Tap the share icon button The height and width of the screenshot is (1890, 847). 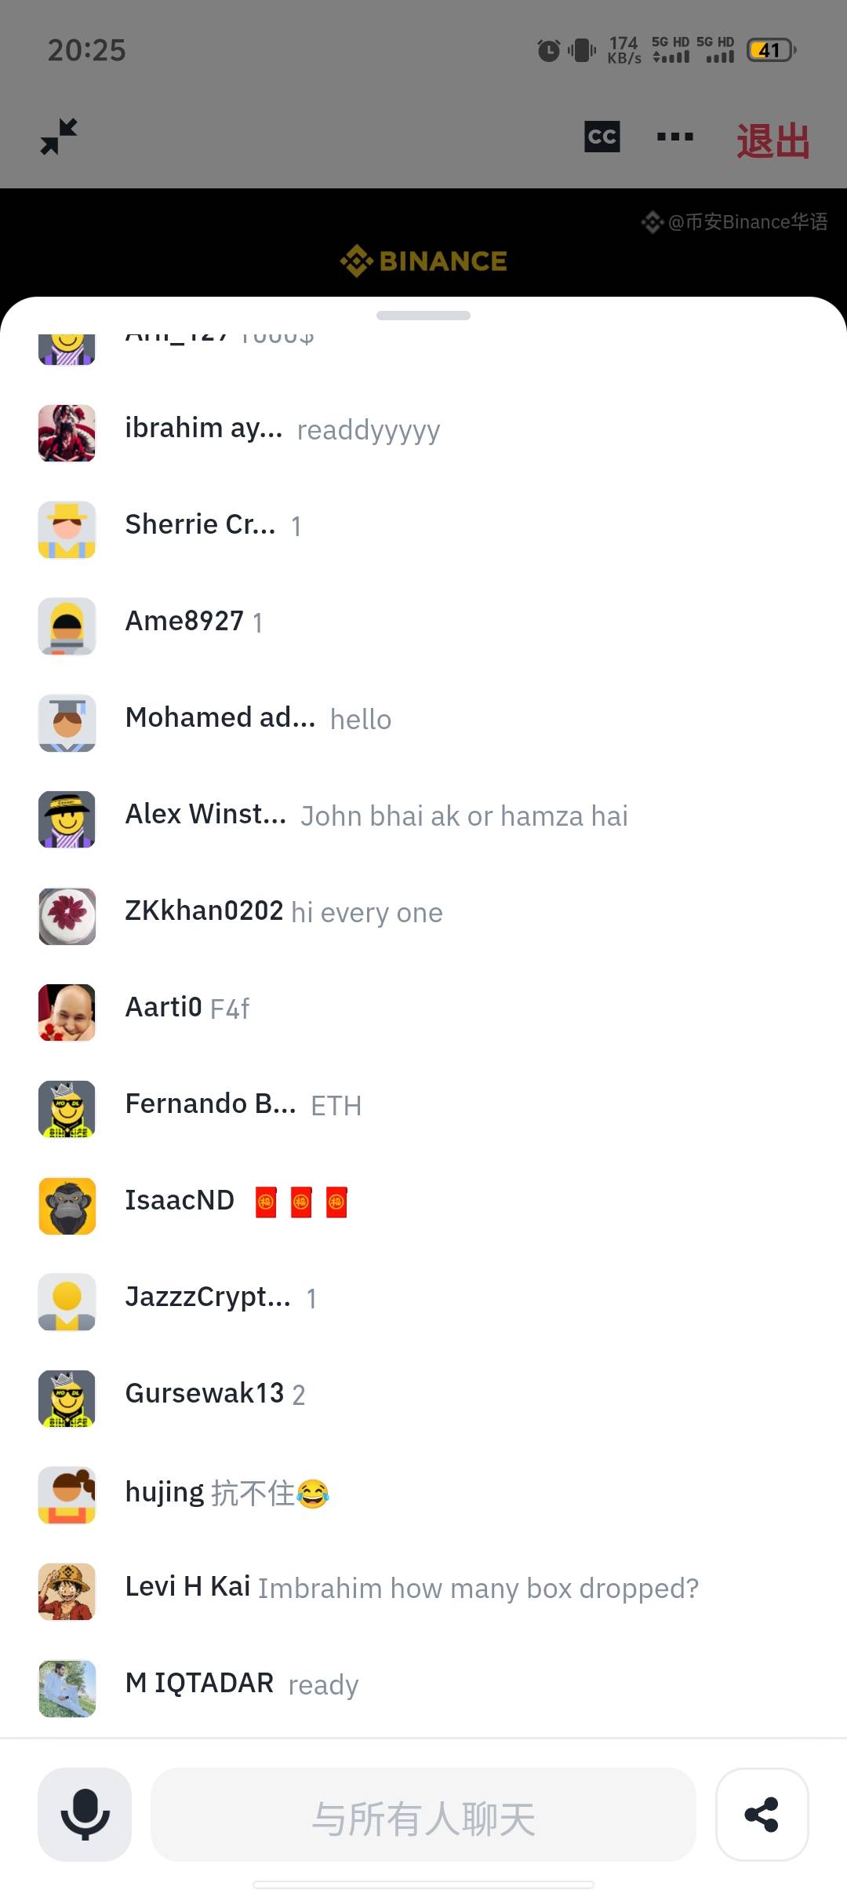tap(762, 1815)
